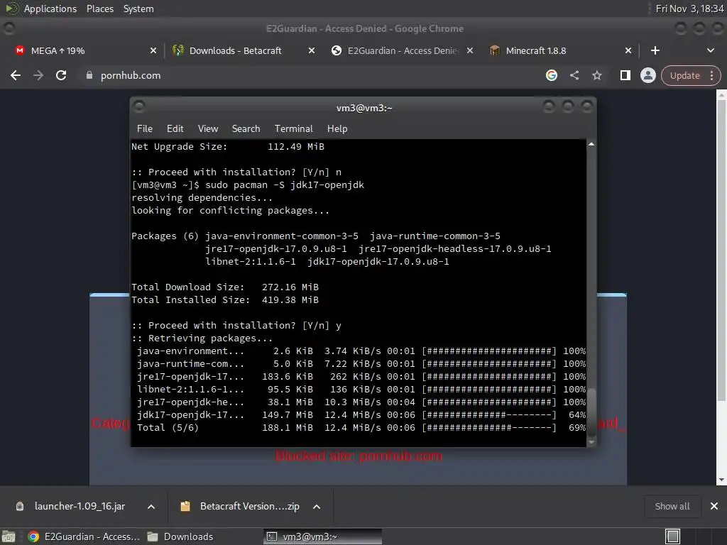Viewport: 727px width, 545px height.
Task: Close the downloads bar
Action: point(714,506)
